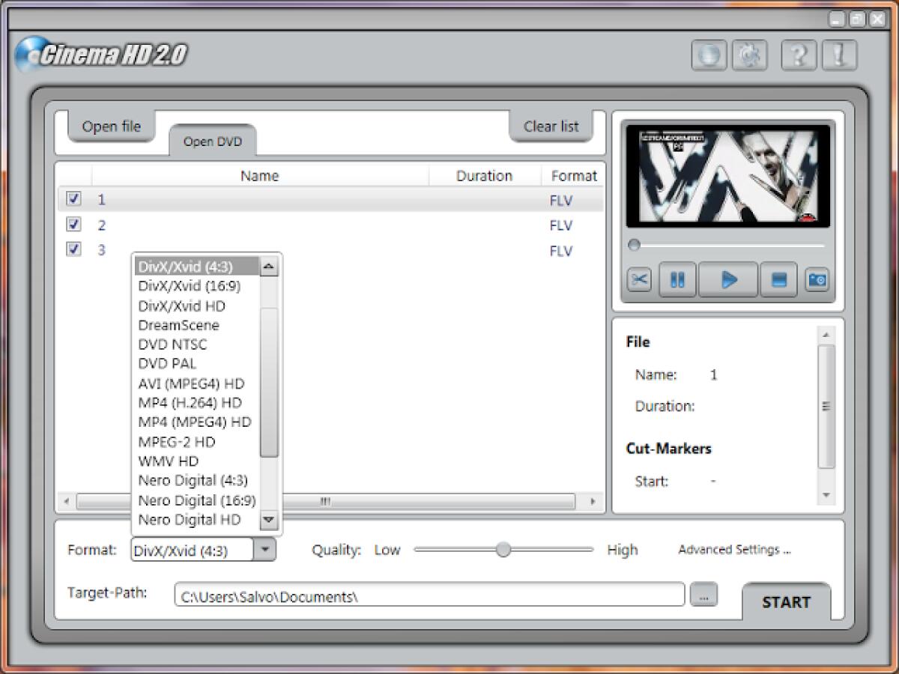Select the scissors cut tool under the preview
899x674 pixels.
click(x=638, y=279)
